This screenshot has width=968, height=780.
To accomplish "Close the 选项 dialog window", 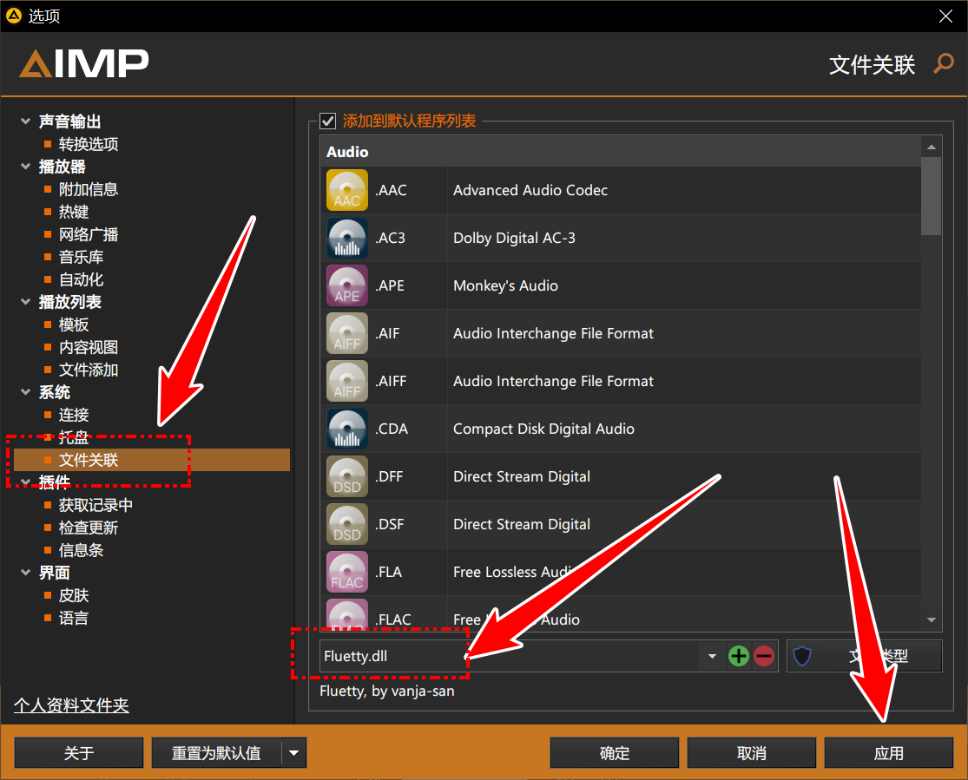I will (x=945, y=16).
